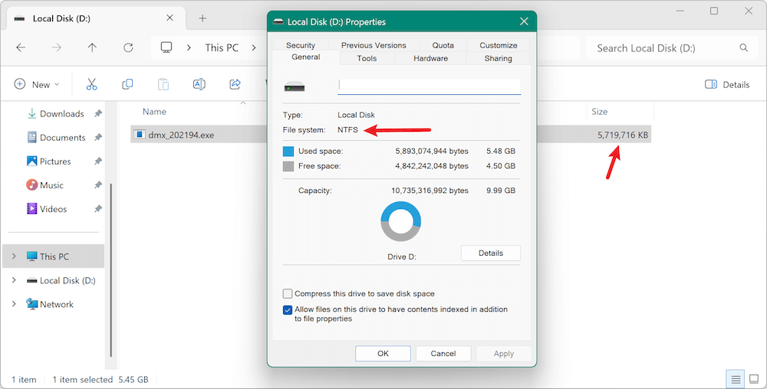The height and width of the screenshot is (389, 767).
Task: Click the Details button in Properties
Action: pos(491,253)
